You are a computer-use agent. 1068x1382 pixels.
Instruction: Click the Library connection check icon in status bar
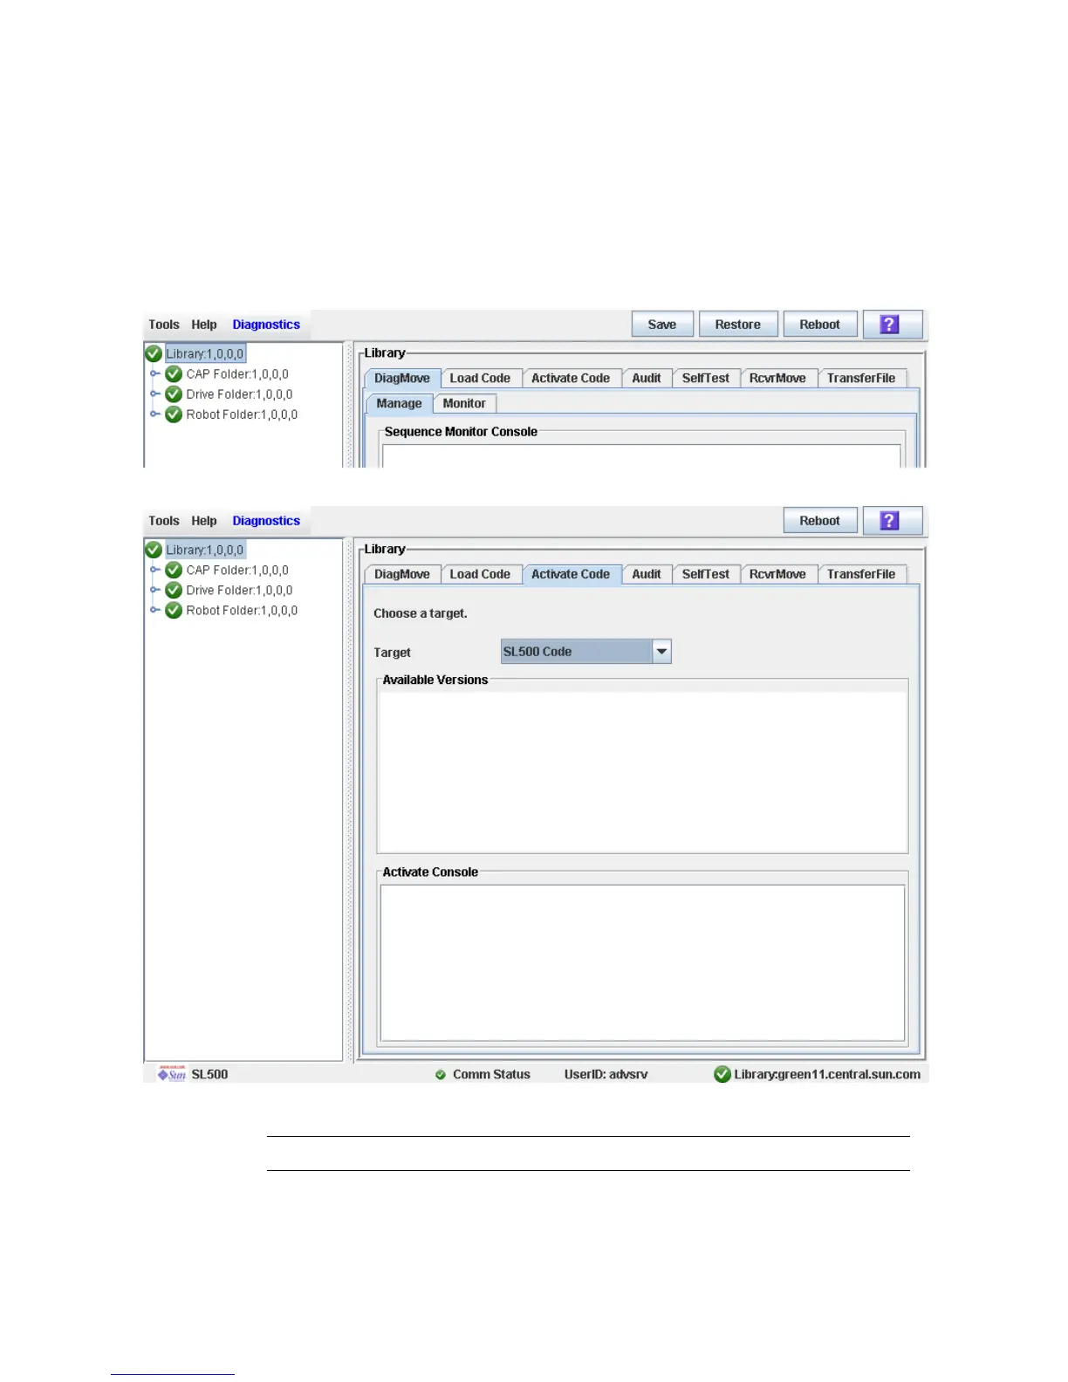pyautogui.click(x=722, y=1074)
